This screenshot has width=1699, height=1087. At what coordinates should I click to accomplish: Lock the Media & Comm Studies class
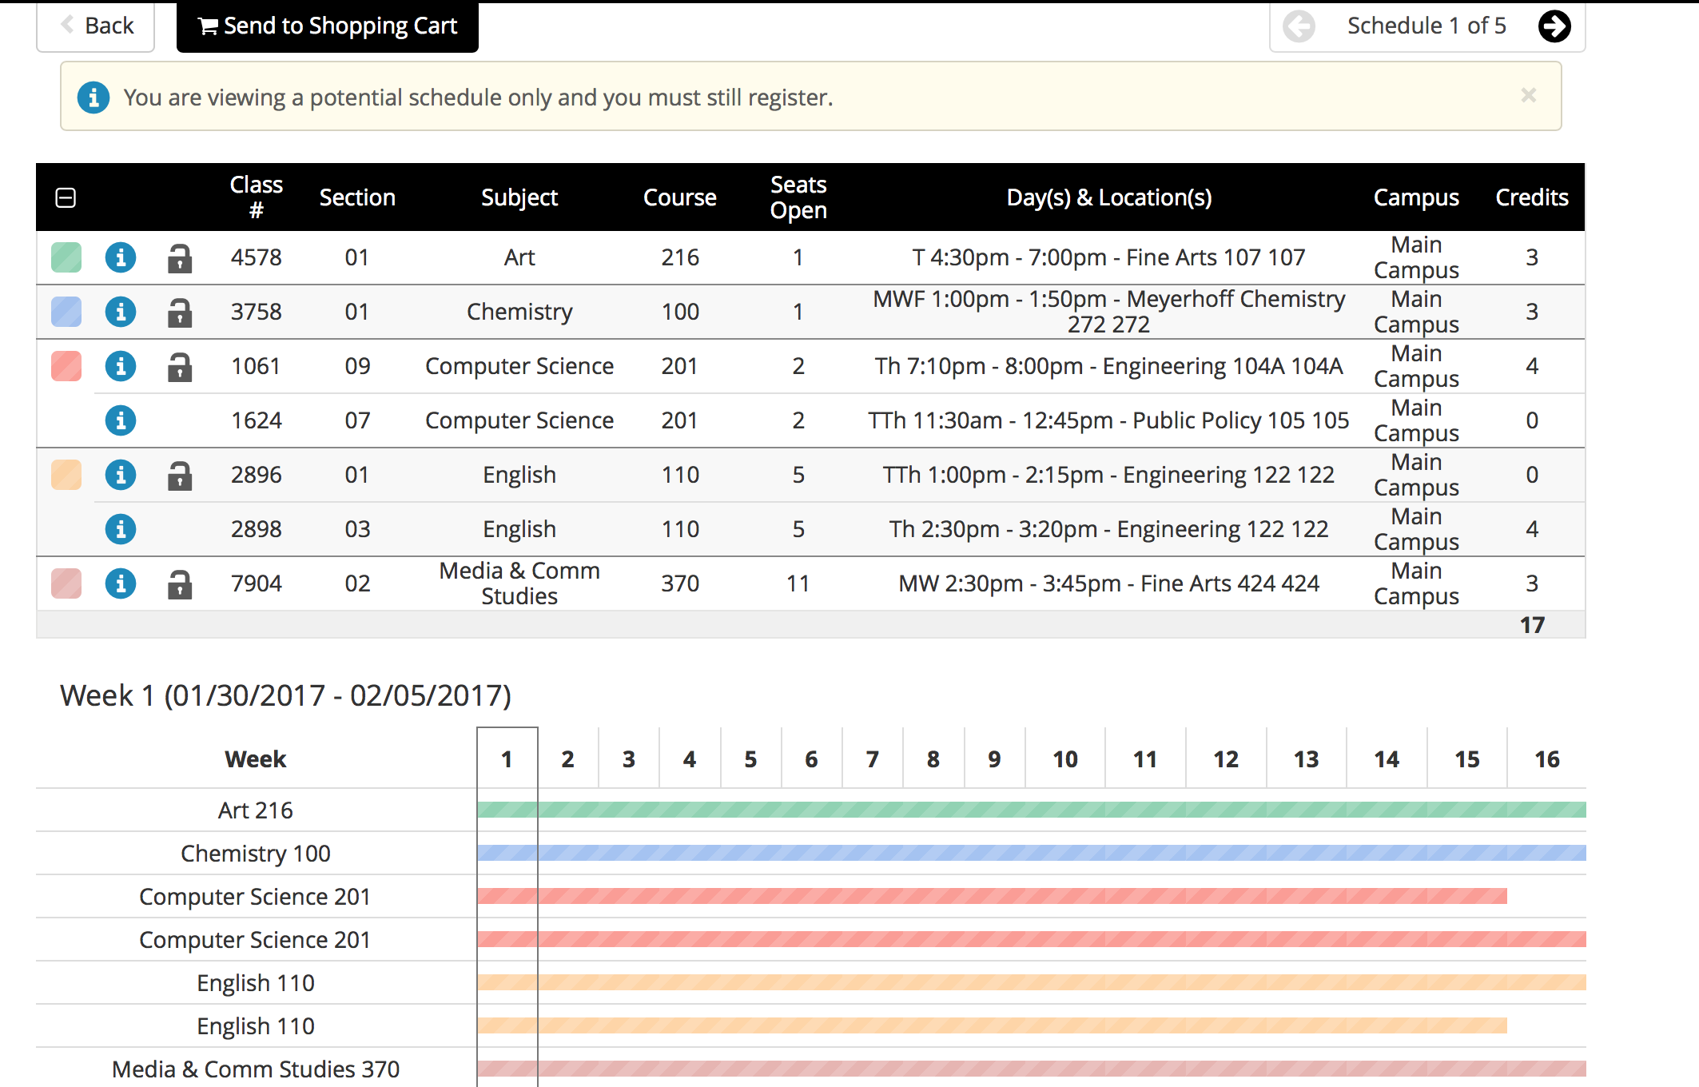click(x=180, y=584)
